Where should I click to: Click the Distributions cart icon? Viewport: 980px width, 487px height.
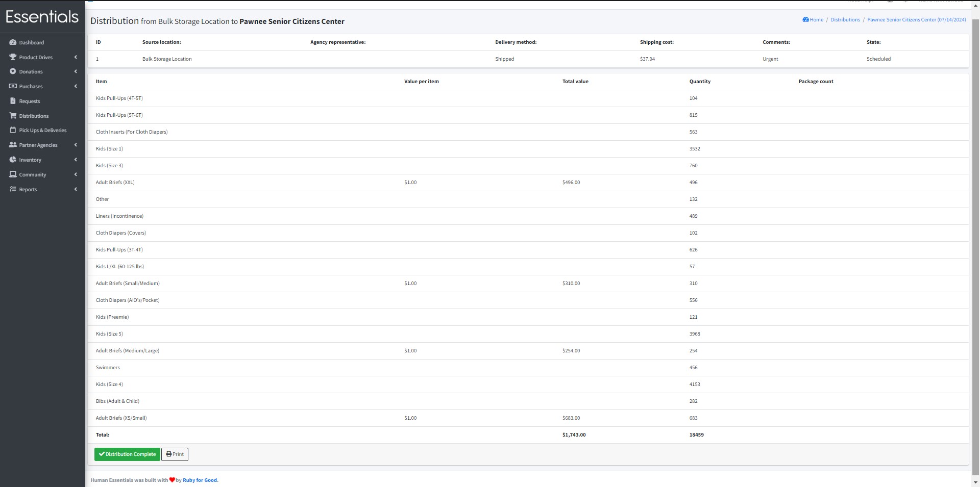point(13,116)
